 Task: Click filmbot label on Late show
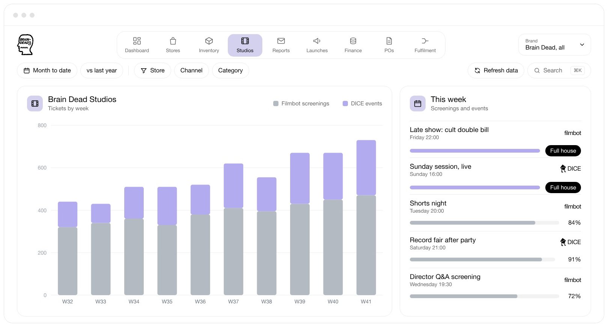point(573,133)
